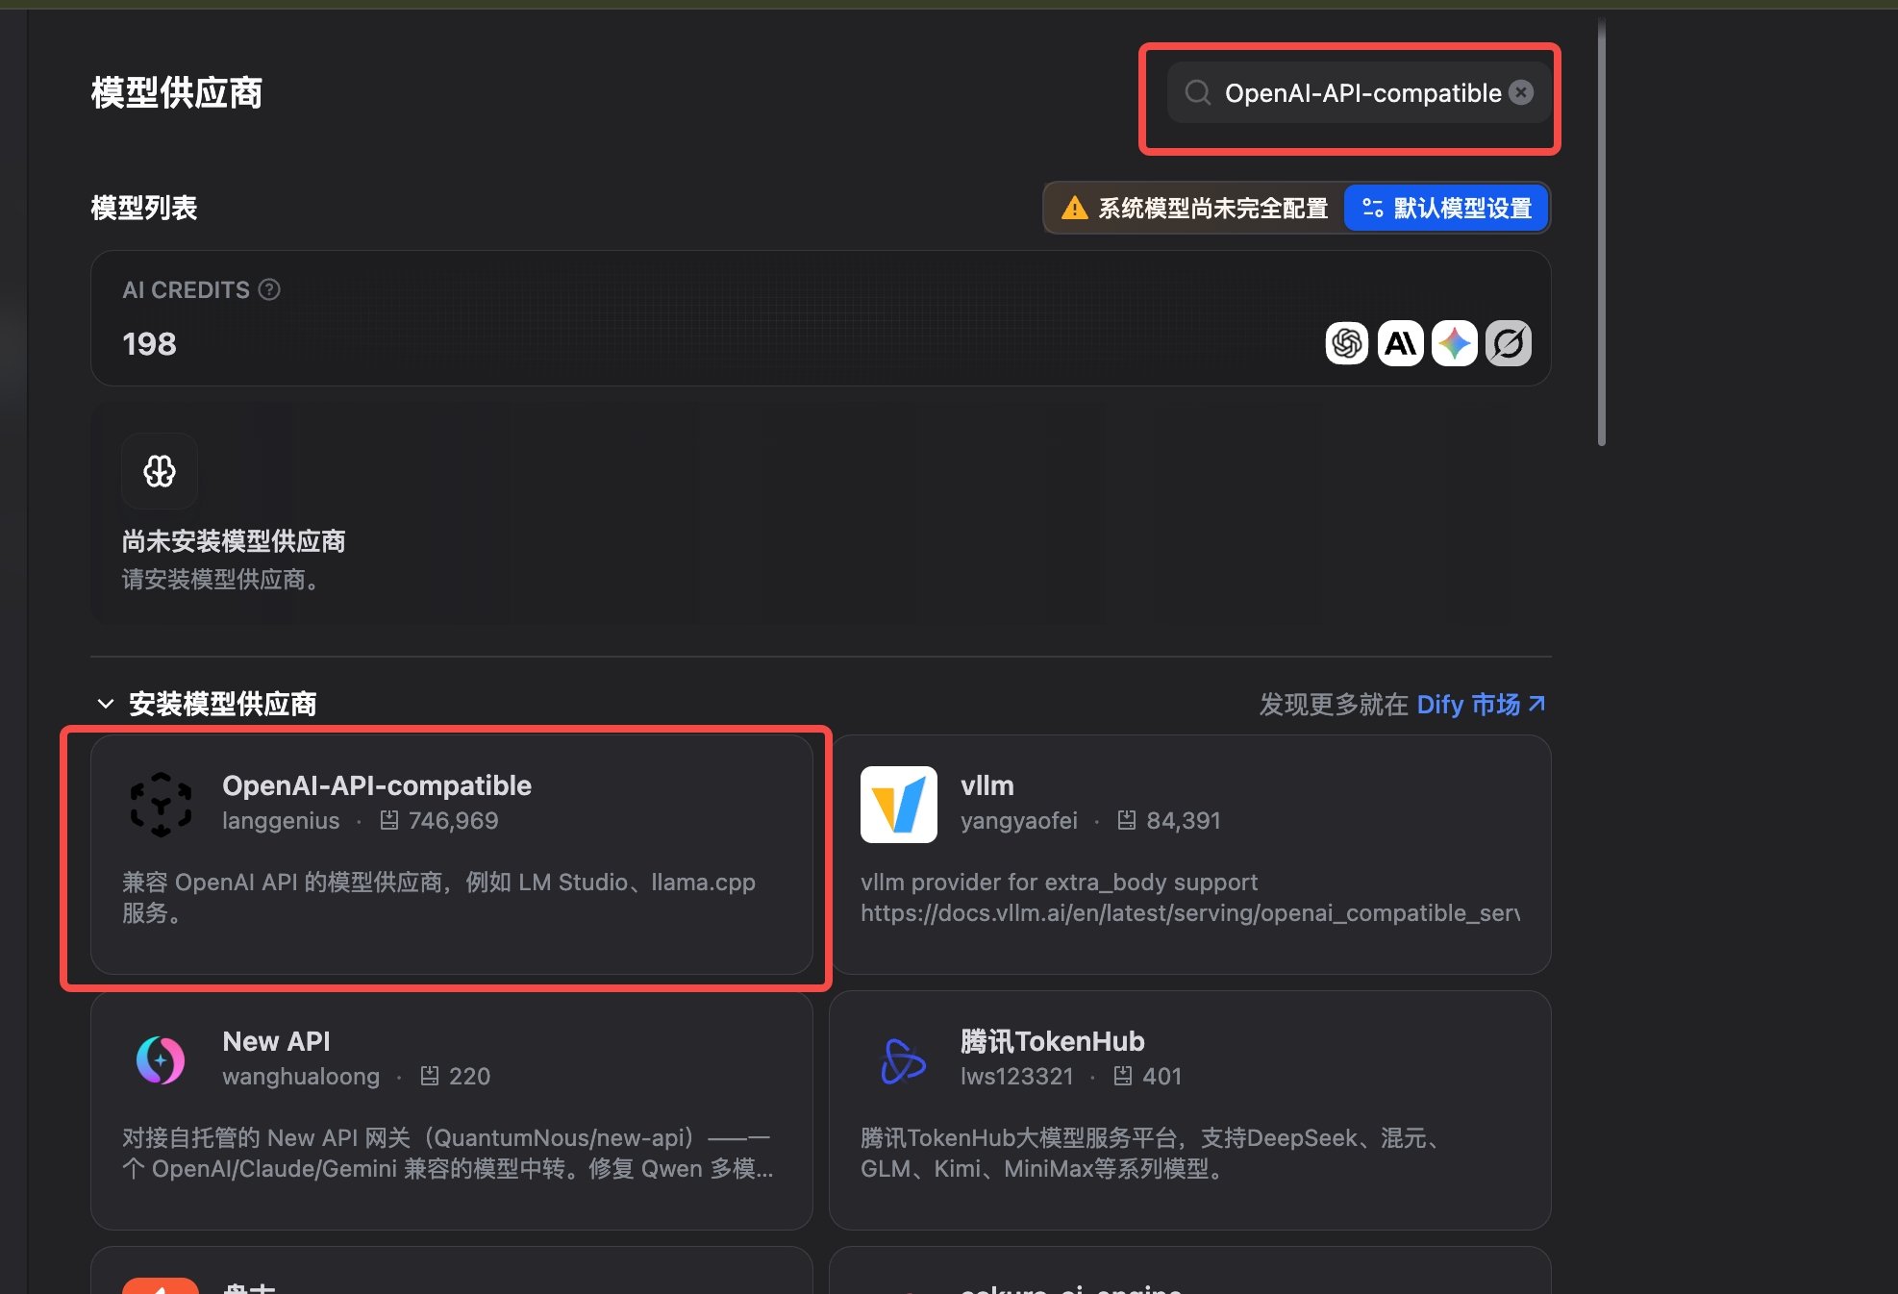The height and width of the screenshot is (1294, 1898).
Task: Click the 系统模型尚未完全配置 warning text
Action: click(1212, 209)
